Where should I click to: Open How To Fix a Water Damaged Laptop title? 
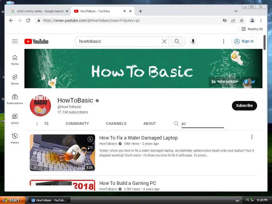coord(138,138)
